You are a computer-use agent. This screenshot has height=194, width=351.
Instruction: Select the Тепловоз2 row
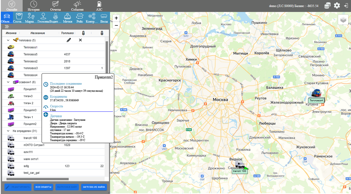[53, 61]
